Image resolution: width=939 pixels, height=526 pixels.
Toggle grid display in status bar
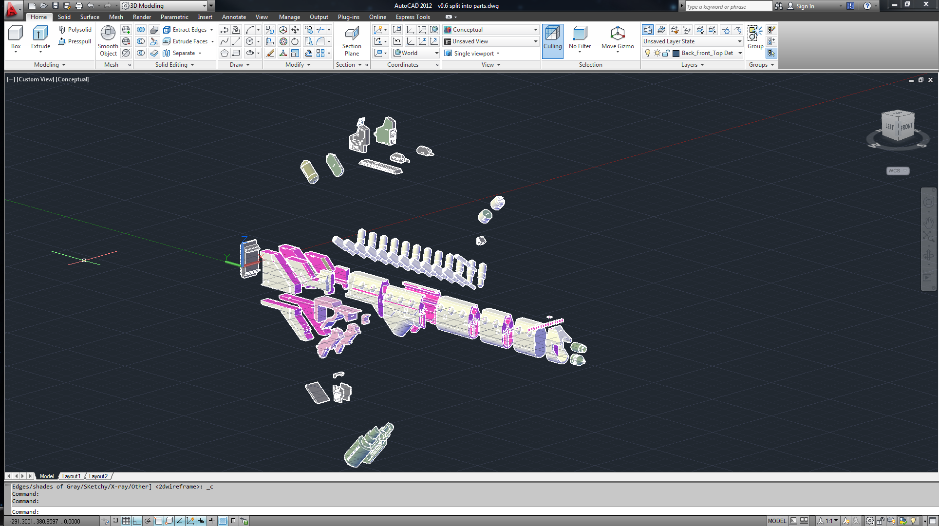pos(126,521)
